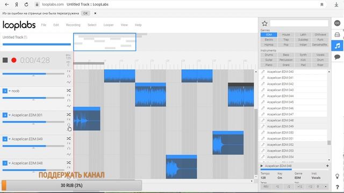Open the storage drive icon in the sidebar
Viewport: 344px width, 193px height.
[x=338, y=34]
